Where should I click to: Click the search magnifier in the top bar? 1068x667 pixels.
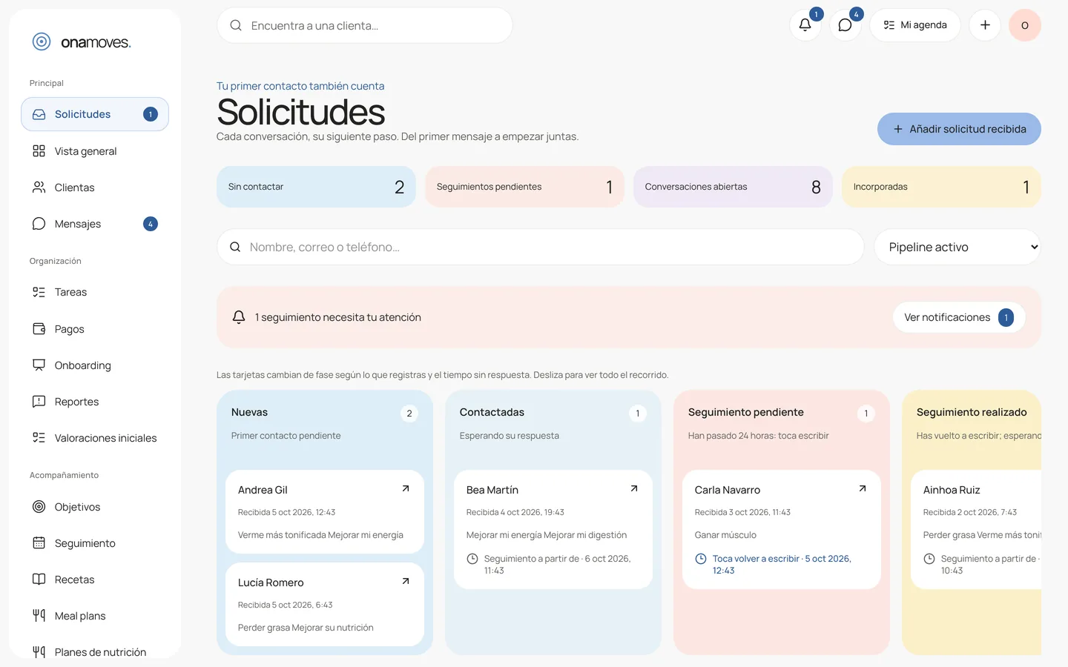click(236, 25)
